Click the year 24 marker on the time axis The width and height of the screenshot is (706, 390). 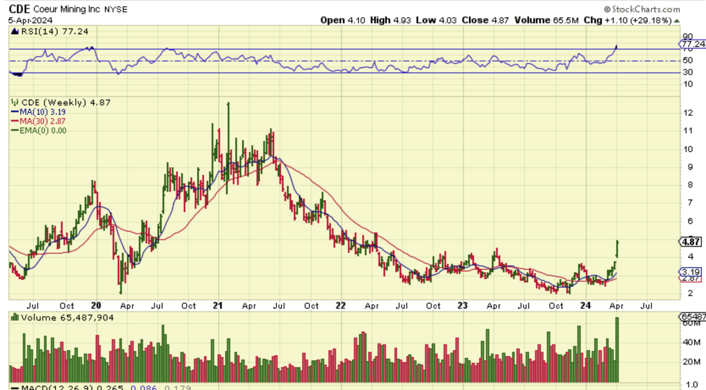tap(585, 305)
